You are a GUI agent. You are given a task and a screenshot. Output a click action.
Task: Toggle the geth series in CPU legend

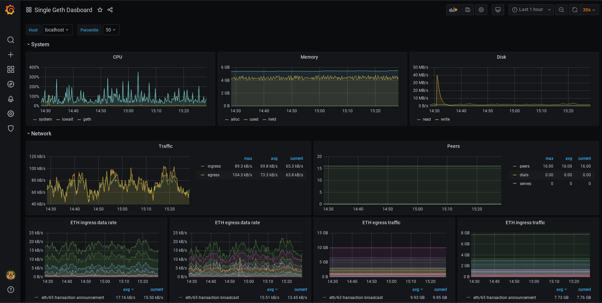(x=87, y=119)
